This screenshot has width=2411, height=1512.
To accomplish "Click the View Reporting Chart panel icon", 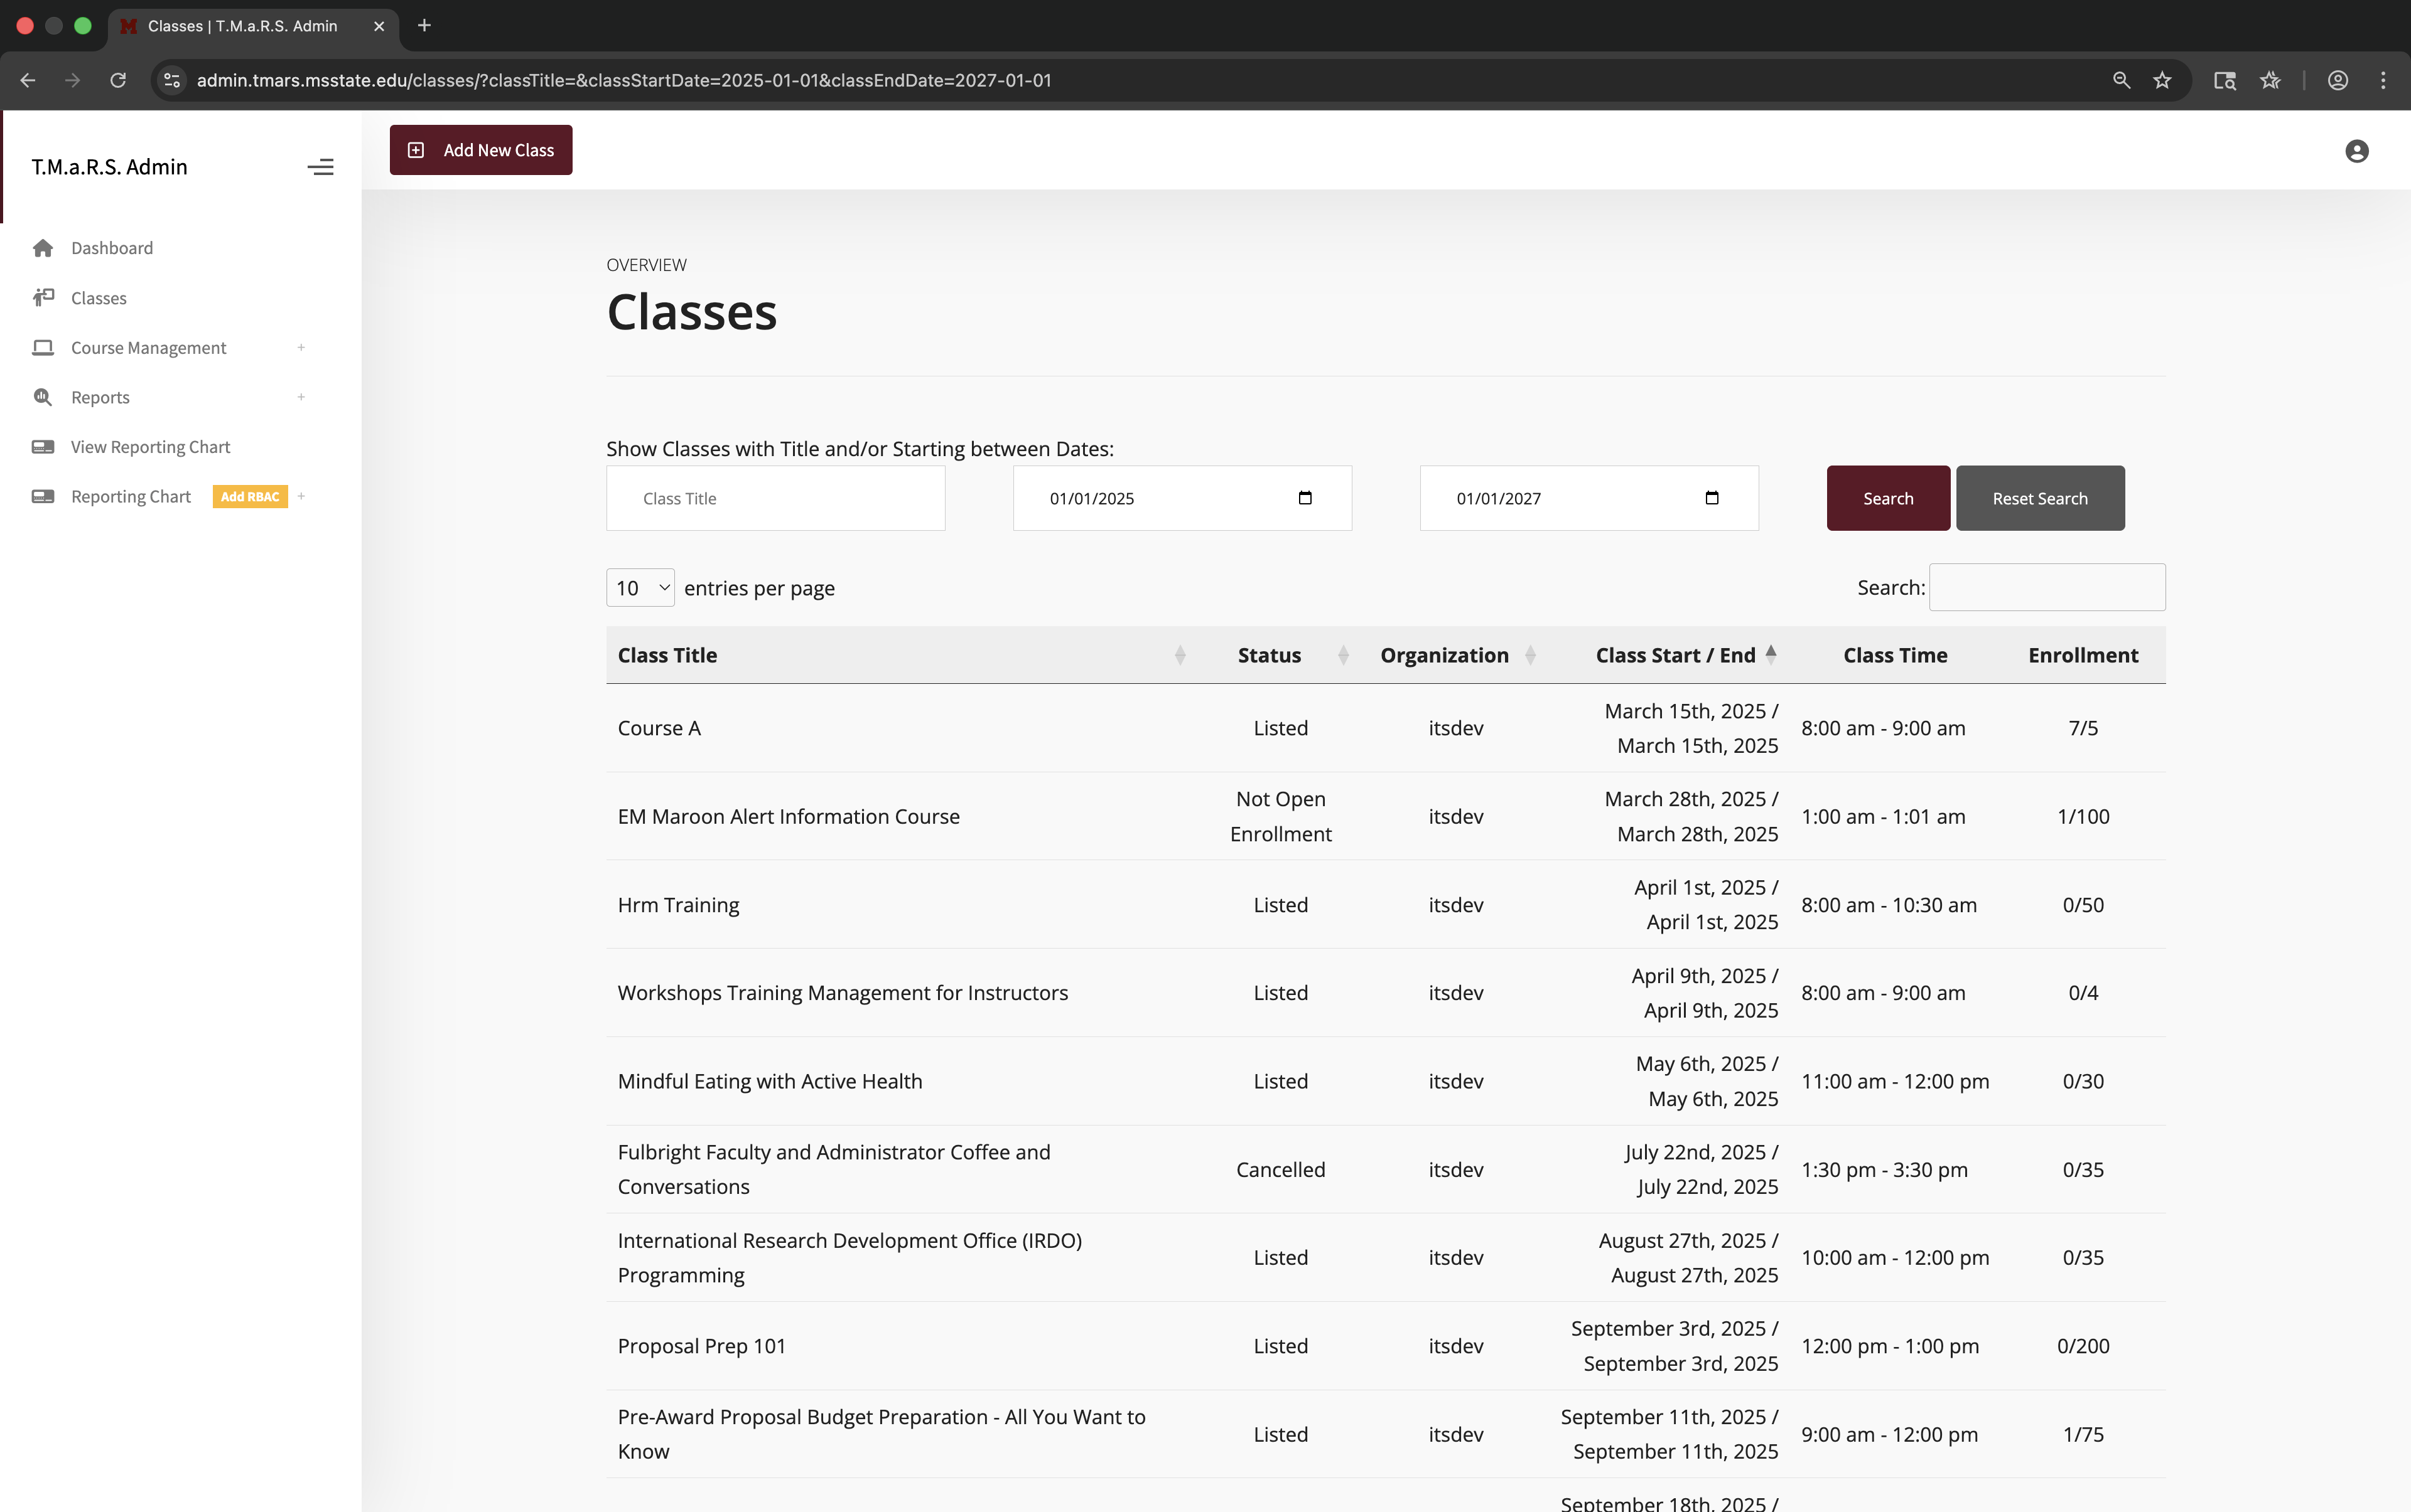I will (43, 447).
